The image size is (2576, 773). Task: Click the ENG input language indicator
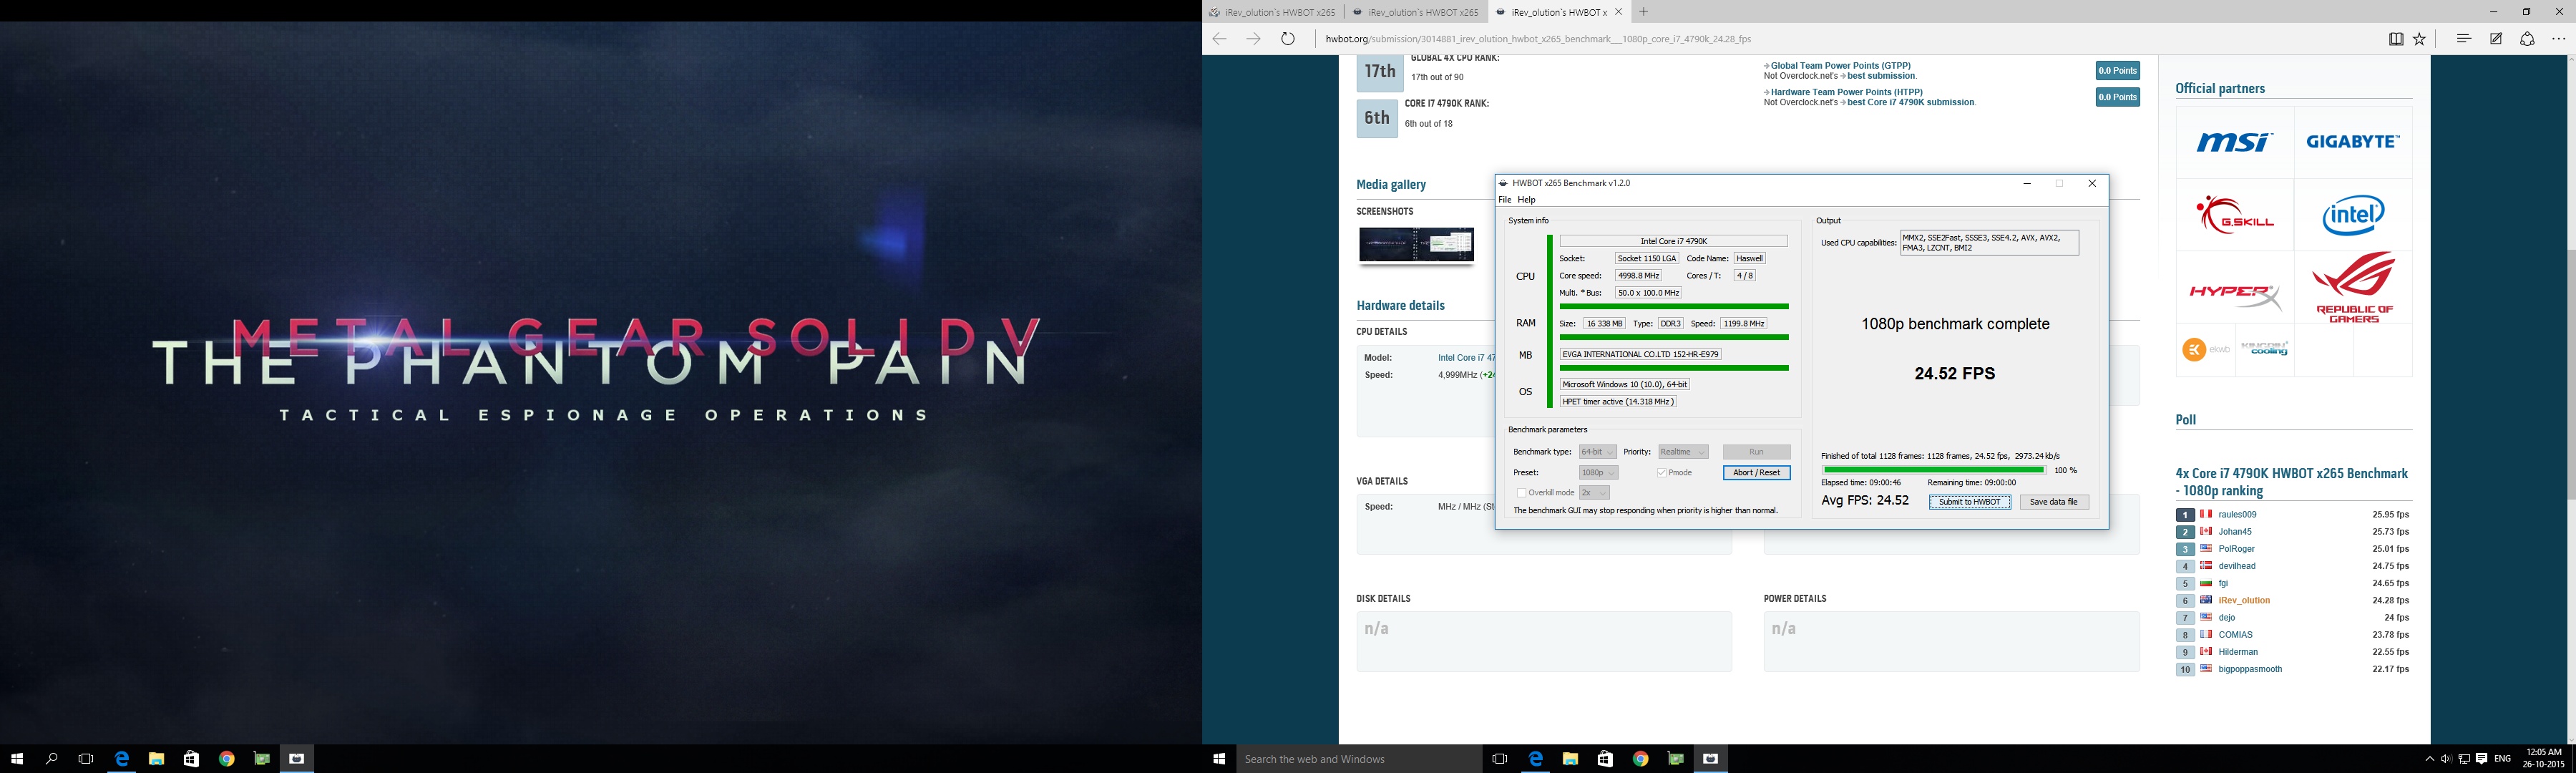point(2502,759)
